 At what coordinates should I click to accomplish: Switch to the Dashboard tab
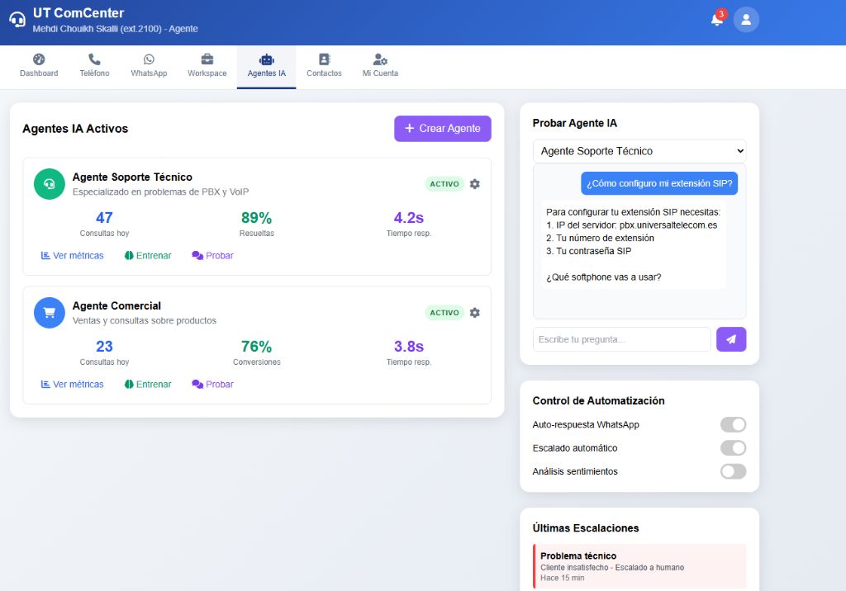coord(39,65)
